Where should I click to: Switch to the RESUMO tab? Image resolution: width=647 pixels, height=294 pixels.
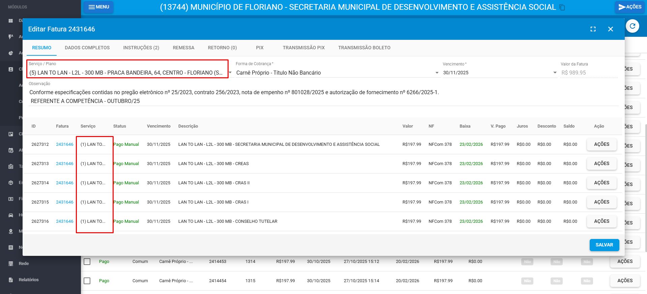click(41, 48)
